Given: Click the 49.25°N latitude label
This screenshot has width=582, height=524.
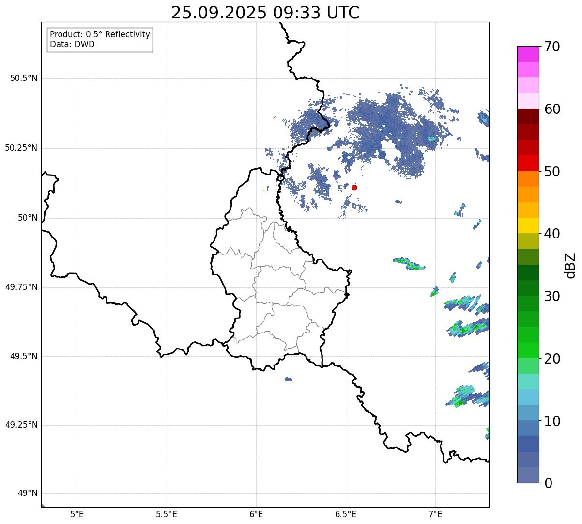Looking at the screenshot, I should pos(21,425).
